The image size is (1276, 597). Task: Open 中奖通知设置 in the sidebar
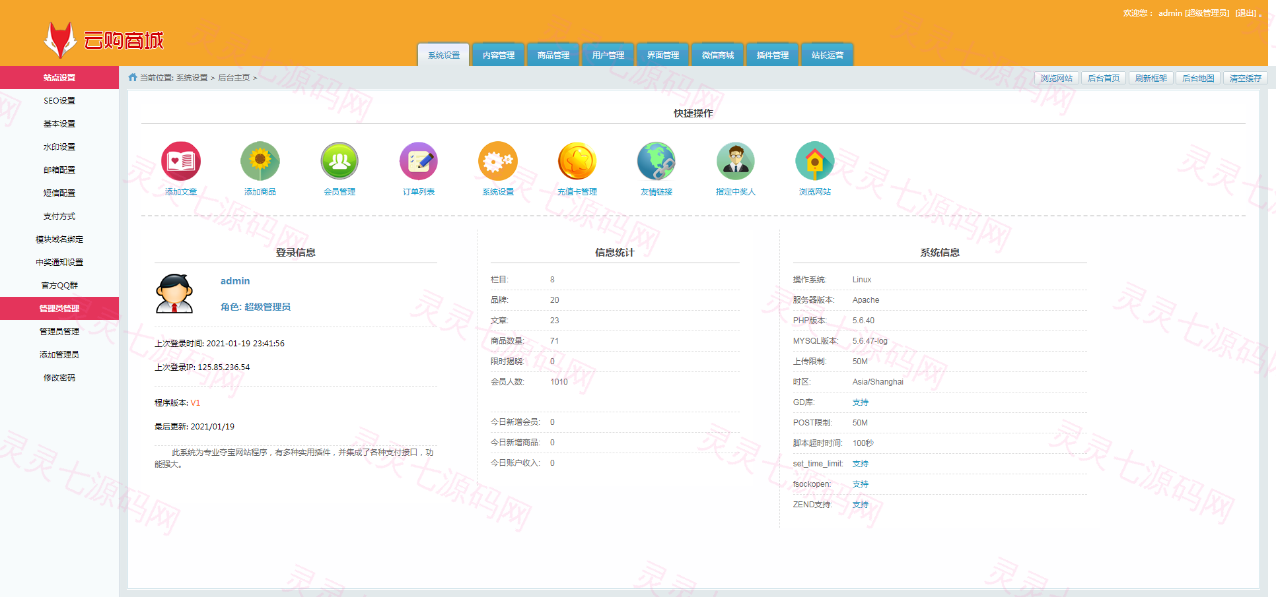coord(59,262)
